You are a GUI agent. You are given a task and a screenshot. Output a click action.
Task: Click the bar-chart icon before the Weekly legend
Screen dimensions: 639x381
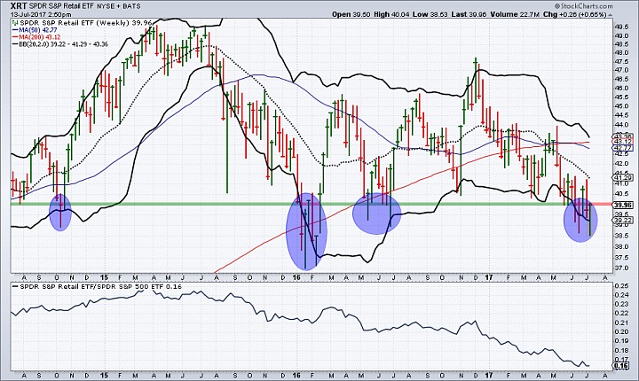(x=15, y=23)
